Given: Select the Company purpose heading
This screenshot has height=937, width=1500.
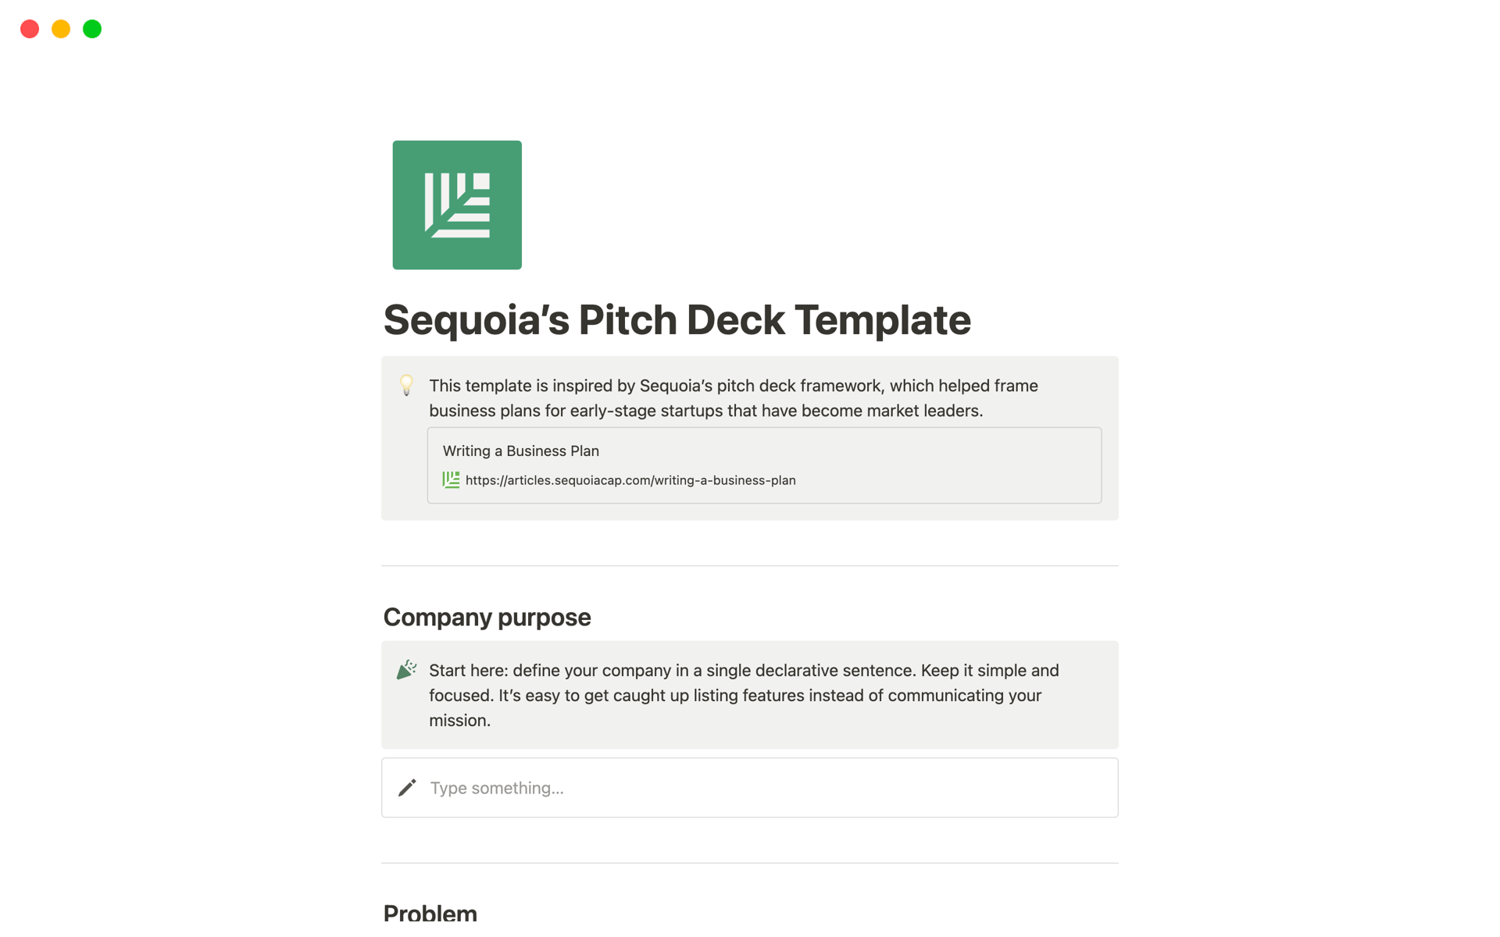Looking at the screenshot, I should pyautogui.click(x=487, y=617).
